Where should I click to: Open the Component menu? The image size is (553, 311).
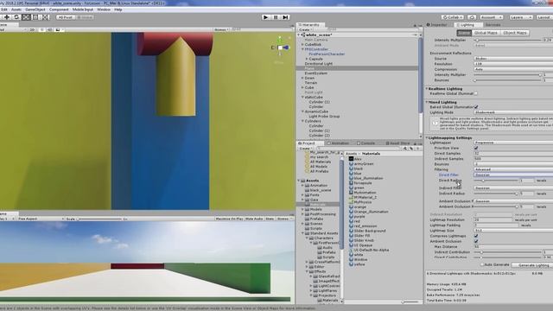point(59,10)
